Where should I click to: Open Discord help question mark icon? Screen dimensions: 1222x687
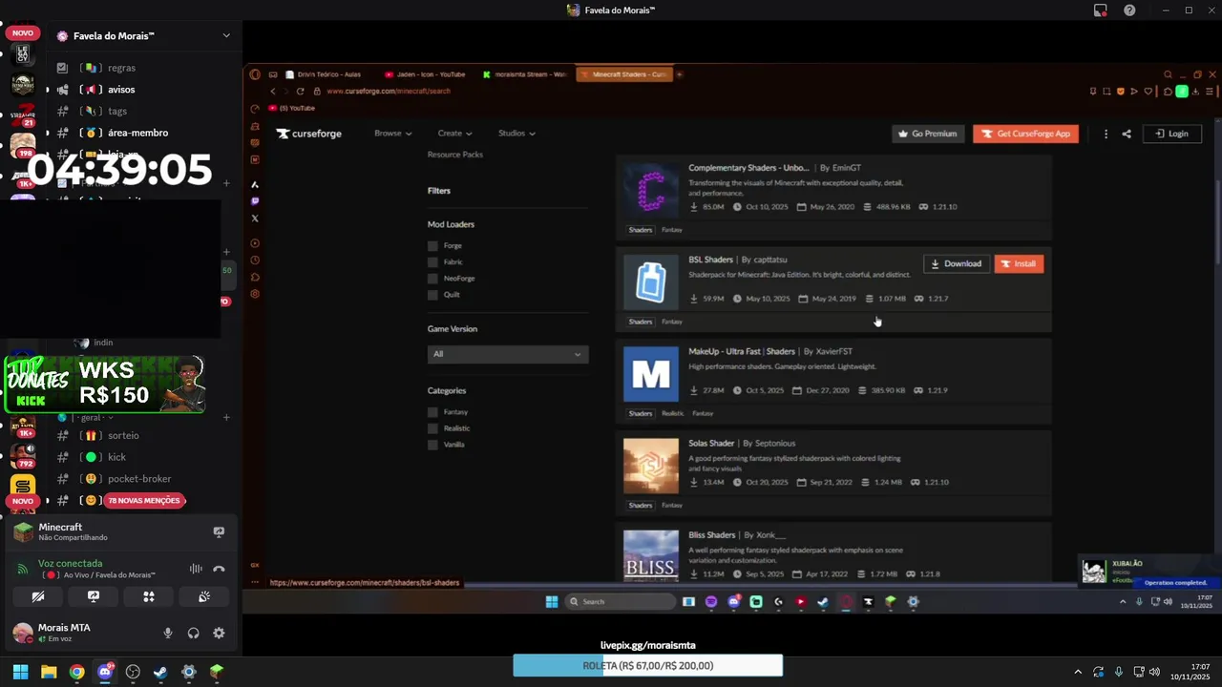tap(1129, 10)
